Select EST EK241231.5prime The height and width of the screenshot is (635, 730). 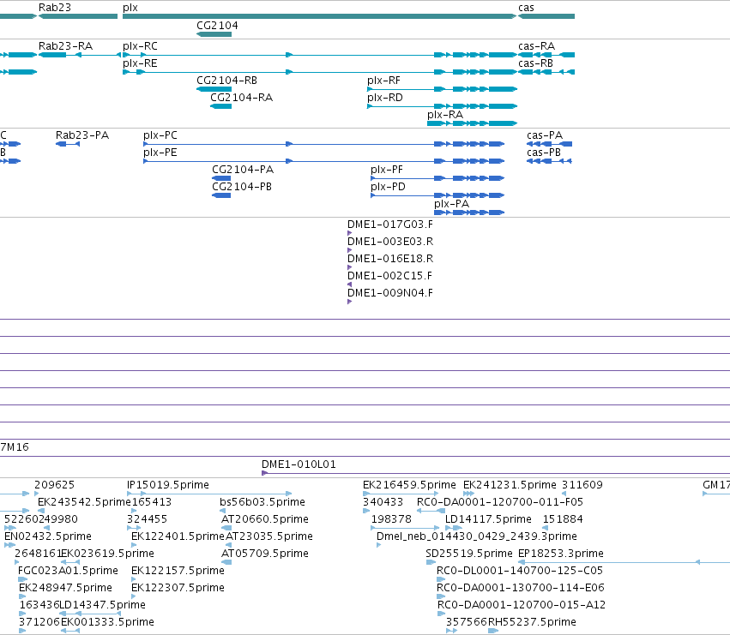point(469,494)
